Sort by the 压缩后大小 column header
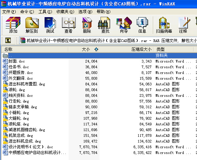 click(126, 49)
